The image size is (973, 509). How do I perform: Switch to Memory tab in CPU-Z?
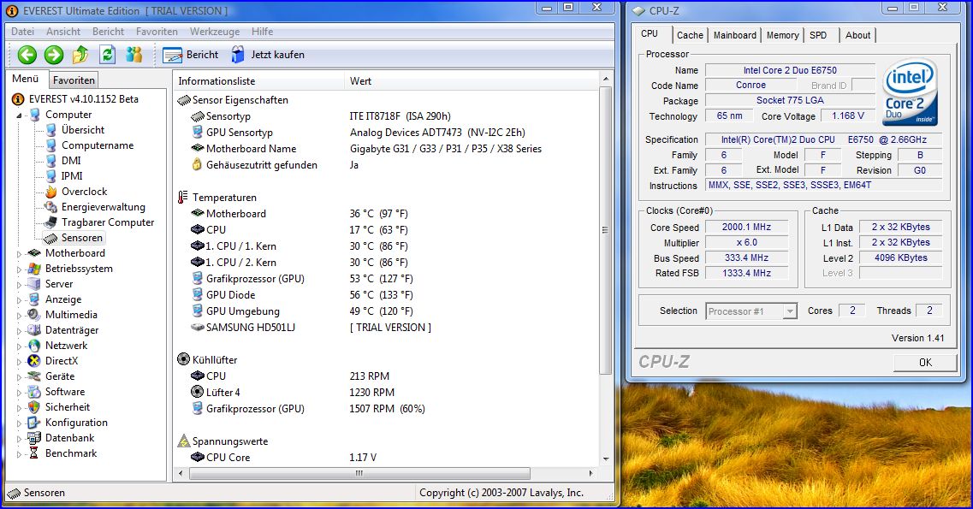[x=782, y=35]
